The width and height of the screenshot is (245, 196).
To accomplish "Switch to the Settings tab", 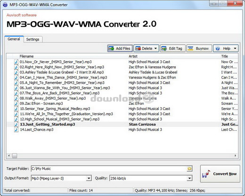I will (x=33, y=39).
